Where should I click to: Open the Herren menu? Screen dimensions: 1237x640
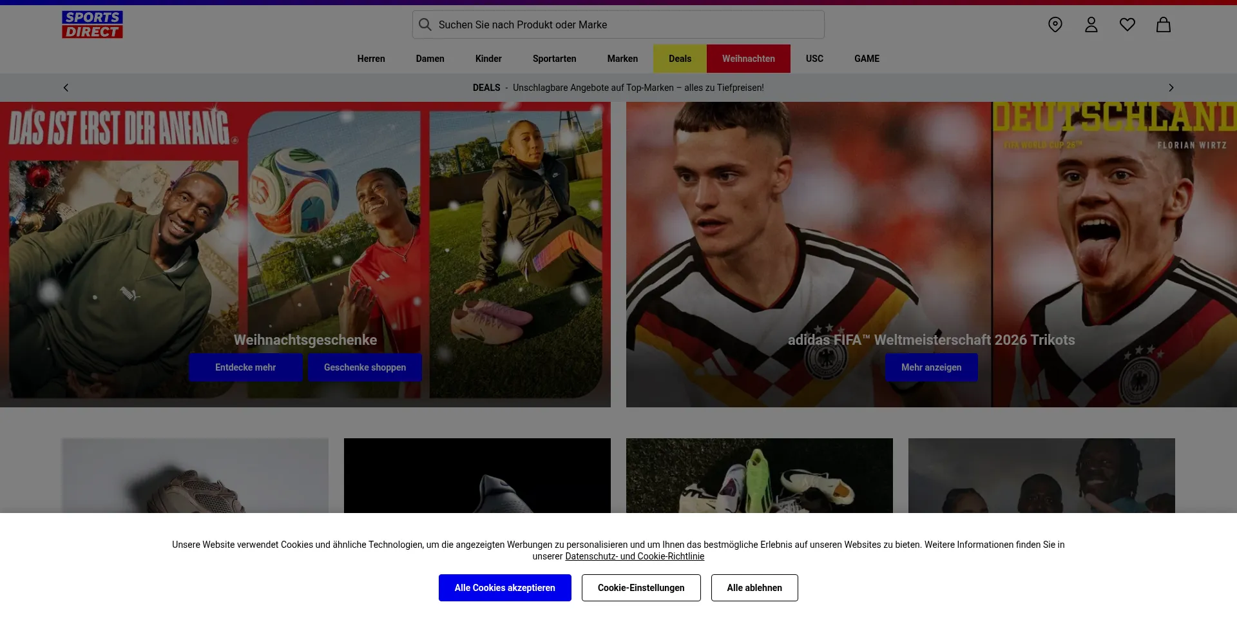tap(371, 59)
